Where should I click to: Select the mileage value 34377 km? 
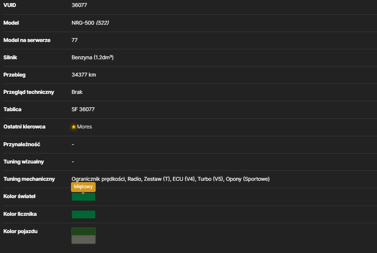pos(84,75)
